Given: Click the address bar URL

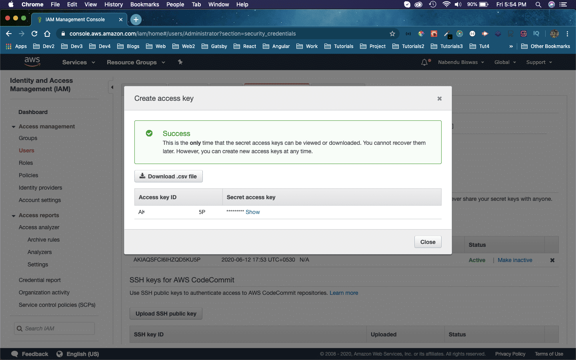Looking at the screenshot, I should pyautogui.click(x=183, y=34).
